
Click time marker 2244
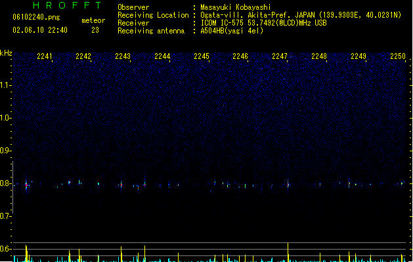(162, 56)
